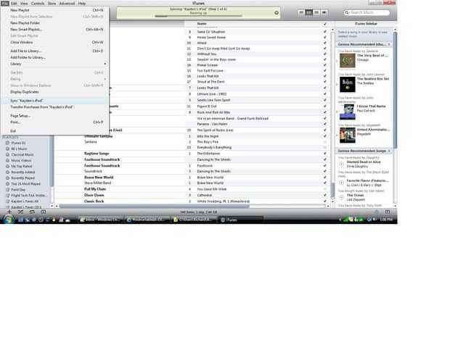Image resolution: width=450 pixels, height=337 pixels.
Task: Choose Exit in File menu
Action: (x=56, y=131)
